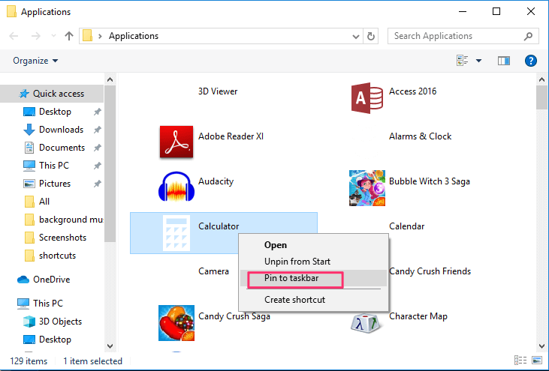The height and width of the screenshot is (371, 549).
Task: Click main pane scrollbar down arrow
Action: (541, 346)
